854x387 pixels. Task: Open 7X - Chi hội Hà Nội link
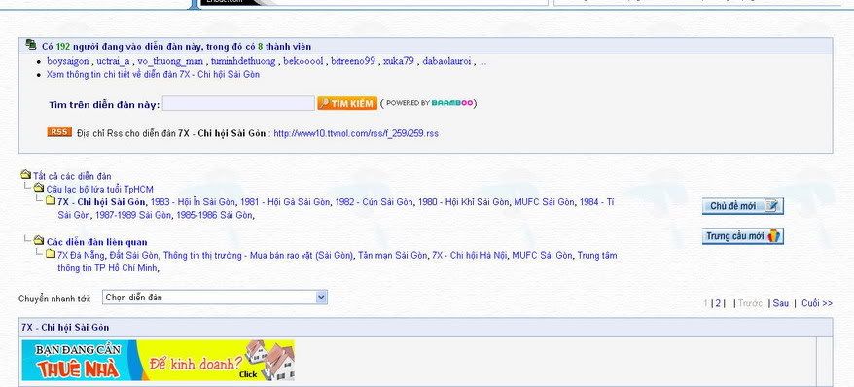coord(470,255)
